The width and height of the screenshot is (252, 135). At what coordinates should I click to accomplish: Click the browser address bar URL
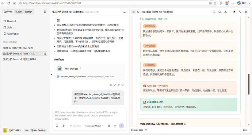point(52,3)
